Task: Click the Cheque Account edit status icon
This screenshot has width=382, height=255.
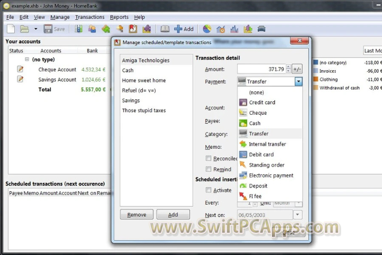Action: coord(20,69)
